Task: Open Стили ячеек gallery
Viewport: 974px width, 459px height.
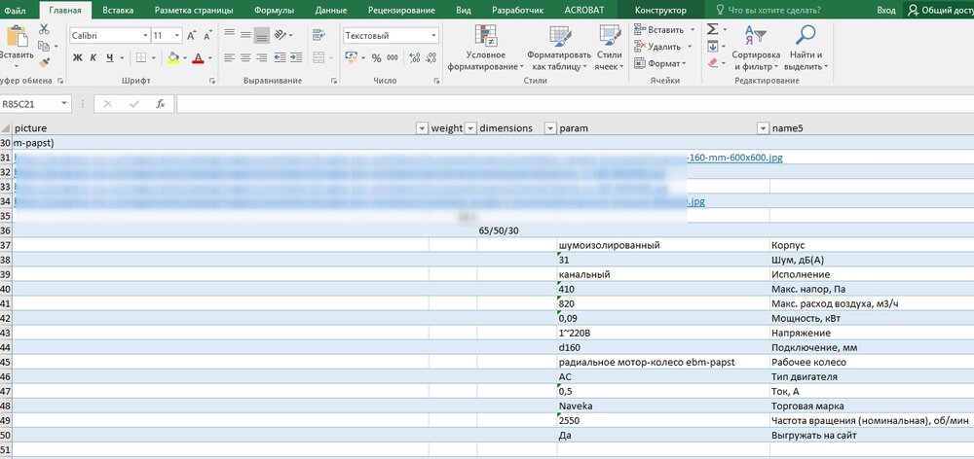Action: (x=610, y=48)
